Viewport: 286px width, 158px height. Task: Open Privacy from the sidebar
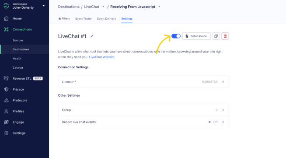click(x=18, y=89)
